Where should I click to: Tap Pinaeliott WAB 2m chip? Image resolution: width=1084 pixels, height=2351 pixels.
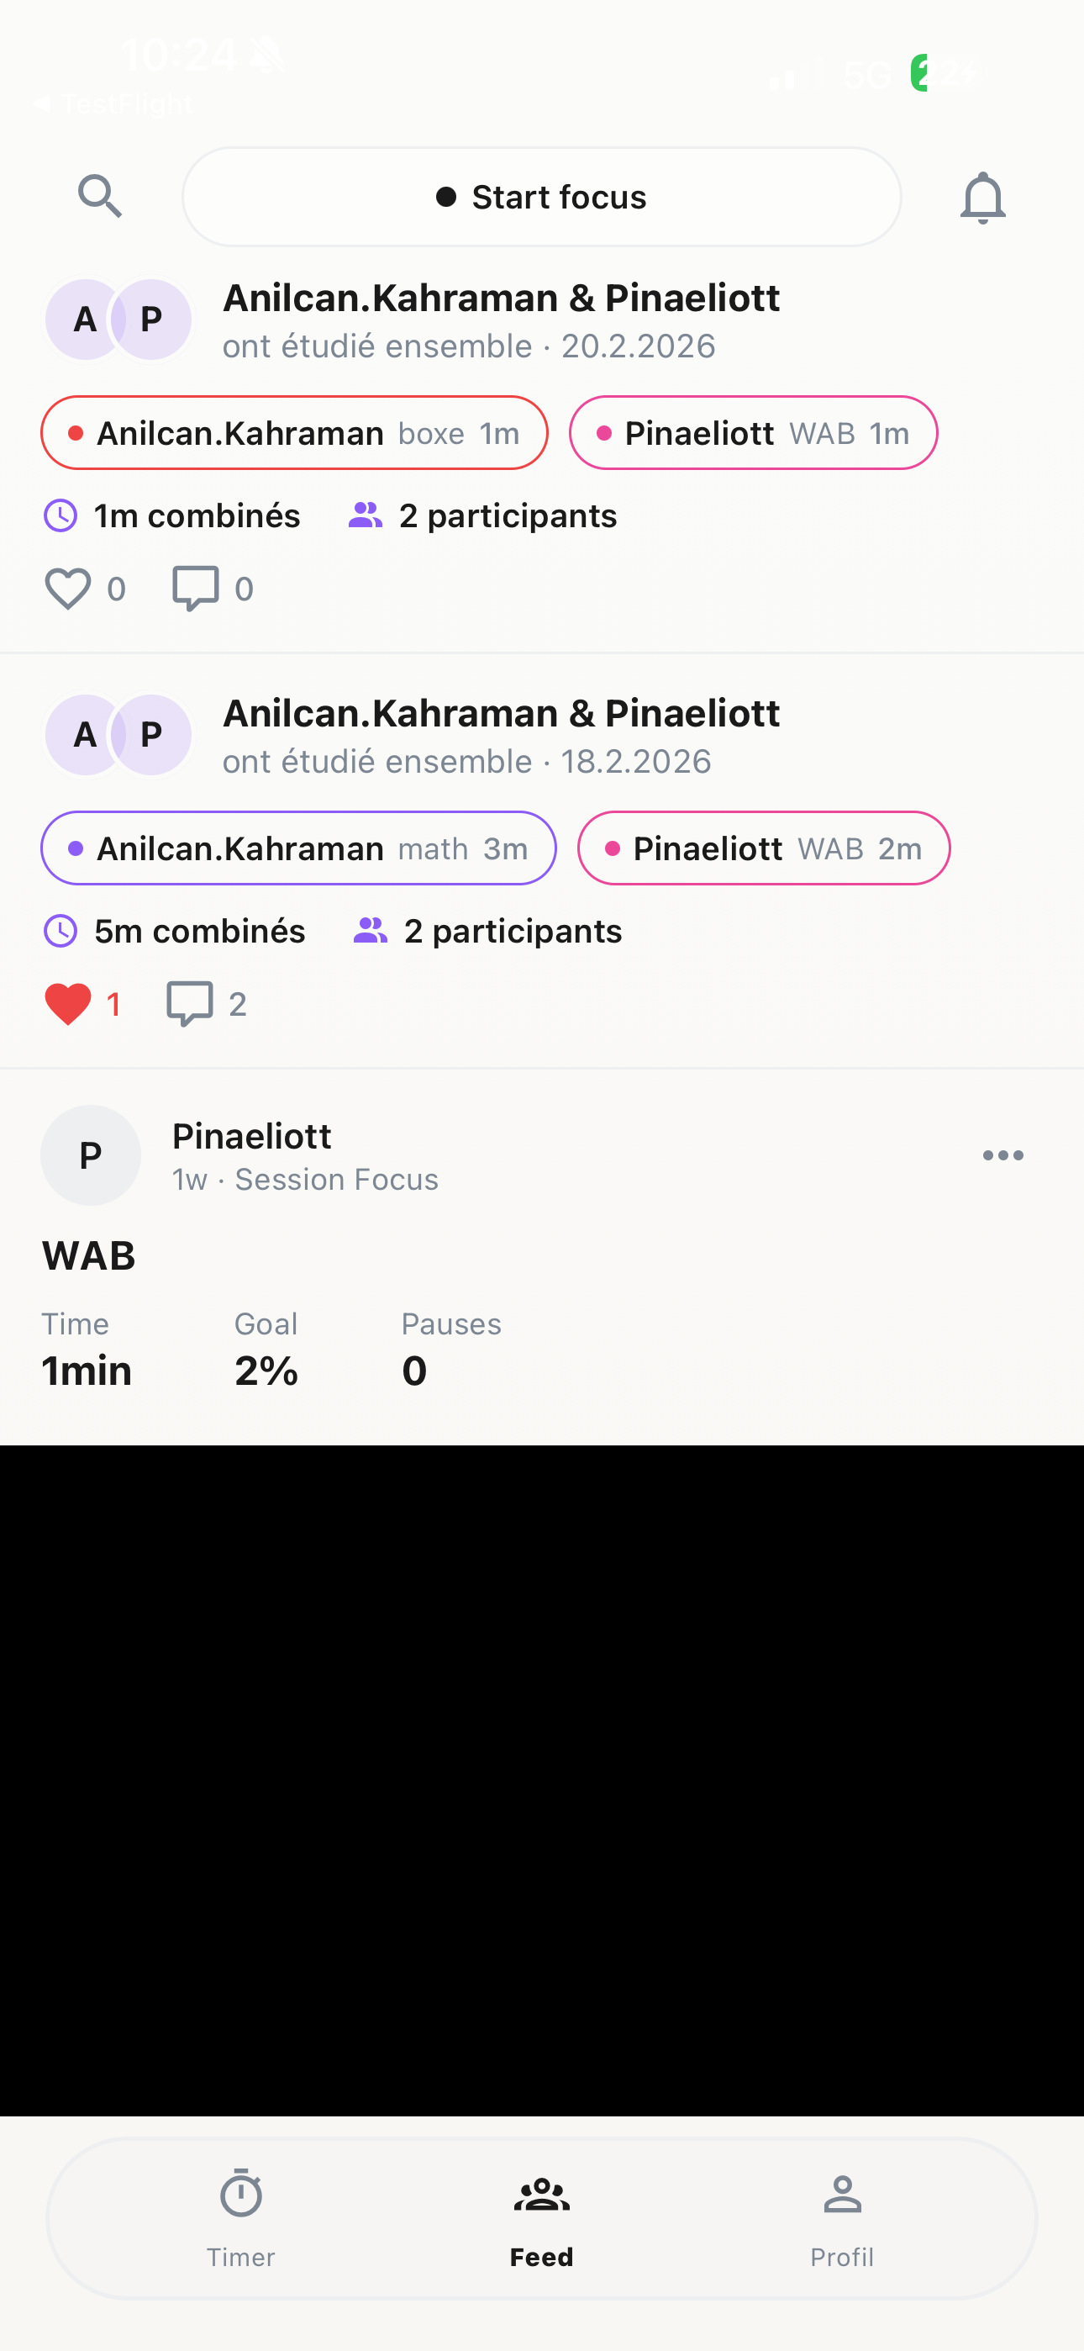[x=764, y=848]
